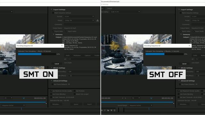The image size is (205, 115).
Task: Uncheck Export Audio in SMT ON window
Action: (66, 31)
